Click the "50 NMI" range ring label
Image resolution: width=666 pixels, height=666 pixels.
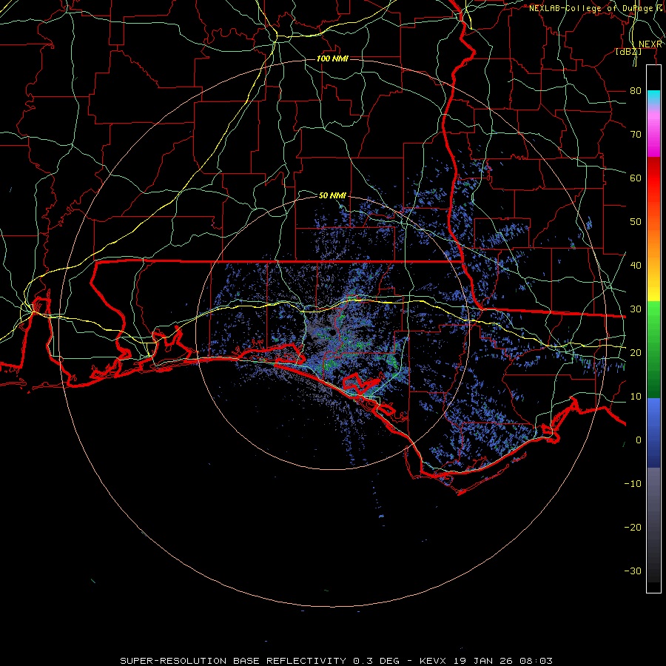pos(332,196)
